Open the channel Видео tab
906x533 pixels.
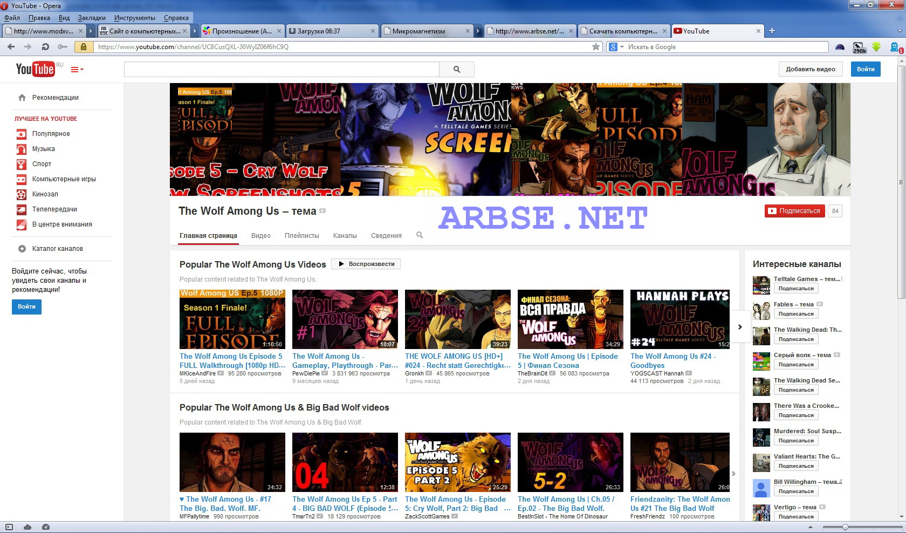(x=261, y=236)
